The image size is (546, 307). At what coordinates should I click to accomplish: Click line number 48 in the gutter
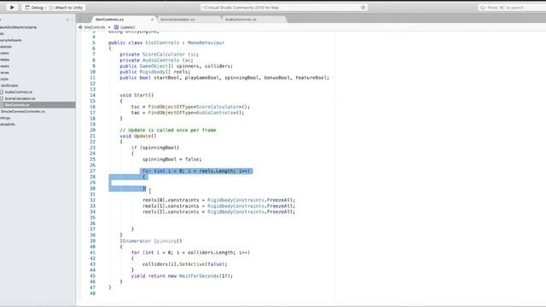92,293
